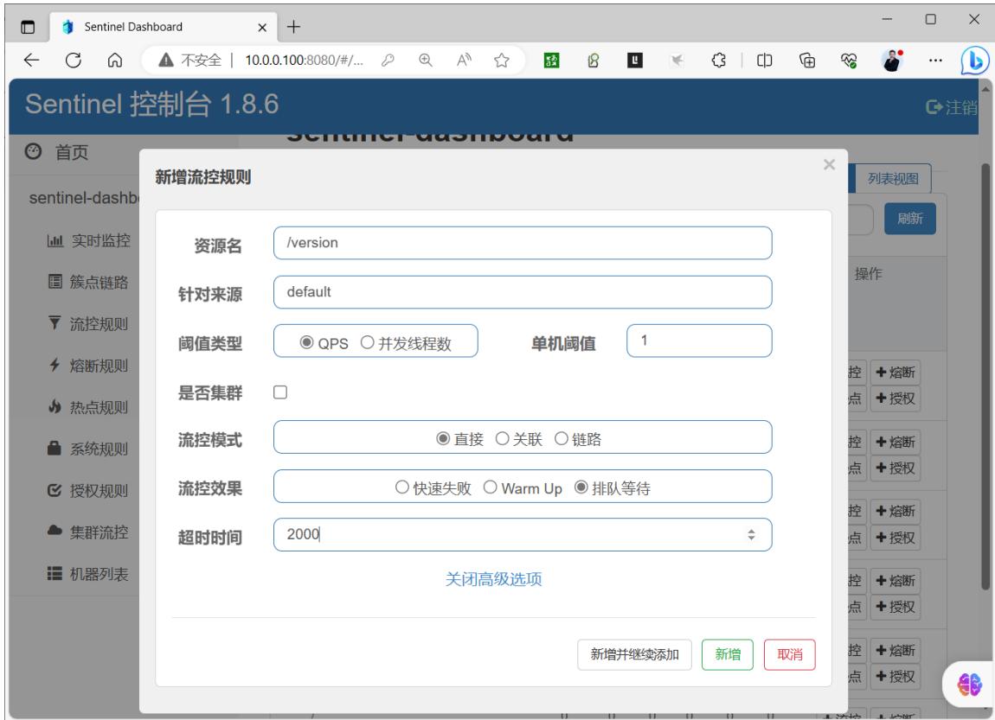The width and height of the screenshot is (995, 720).
Task: Add page to favorites star icon
Action: coord(501,61)
